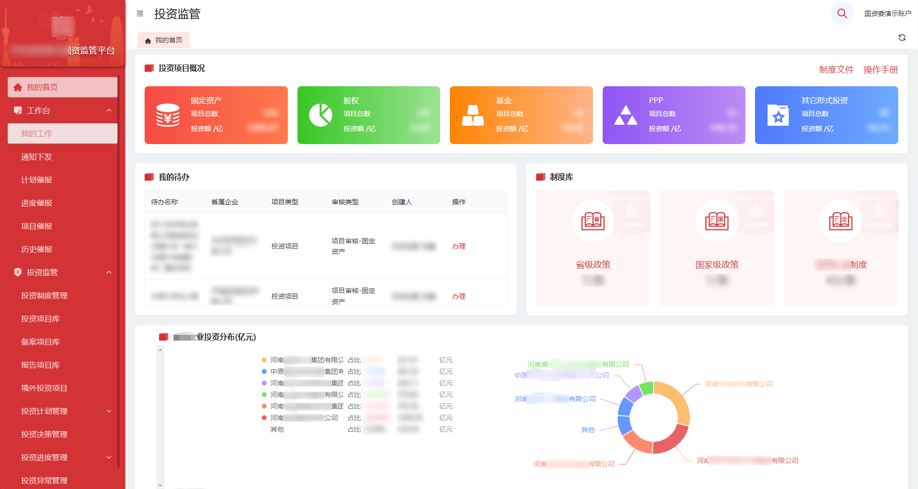Open 通知下发 in the sidebar
This screenshot has height=489, width=918.
coord(37,157)
